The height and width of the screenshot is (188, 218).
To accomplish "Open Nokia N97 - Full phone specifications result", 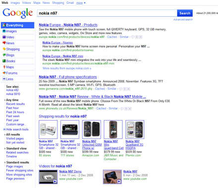I will [68, 77].
